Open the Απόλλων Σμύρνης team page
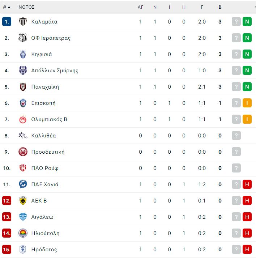The image size is (256, 260). tap(55, 71)
